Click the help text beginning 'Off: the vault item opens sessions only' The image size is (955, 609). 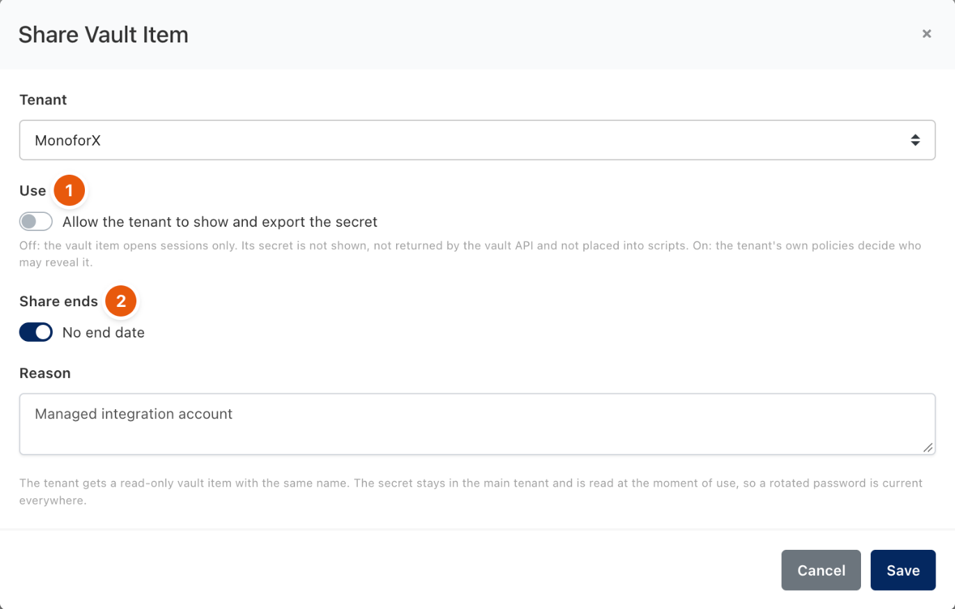471,255
